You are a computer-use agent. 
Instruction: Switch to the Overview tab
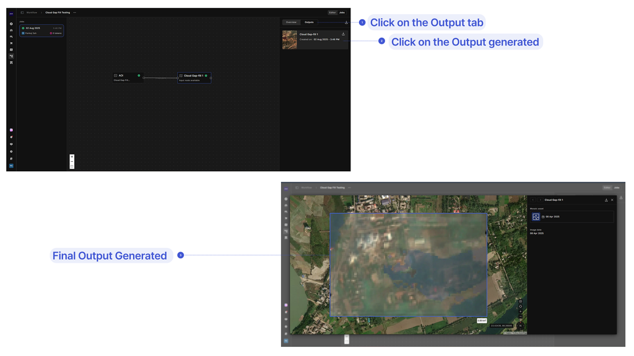coord(291,22)
